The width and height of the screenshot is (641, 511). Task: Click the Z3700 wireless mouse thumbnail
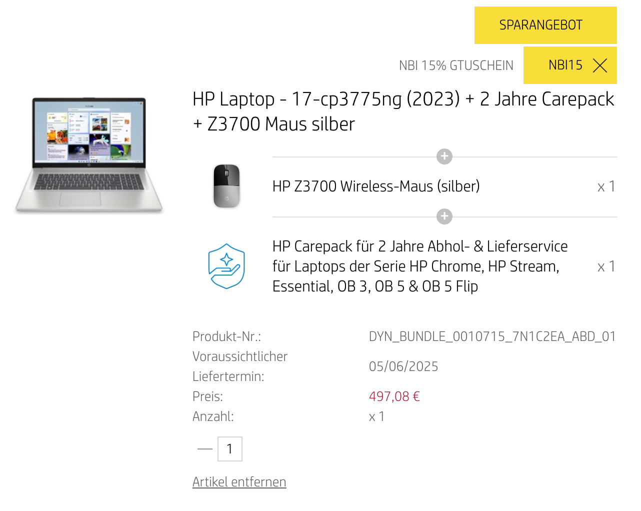click(x=226, y=186)
